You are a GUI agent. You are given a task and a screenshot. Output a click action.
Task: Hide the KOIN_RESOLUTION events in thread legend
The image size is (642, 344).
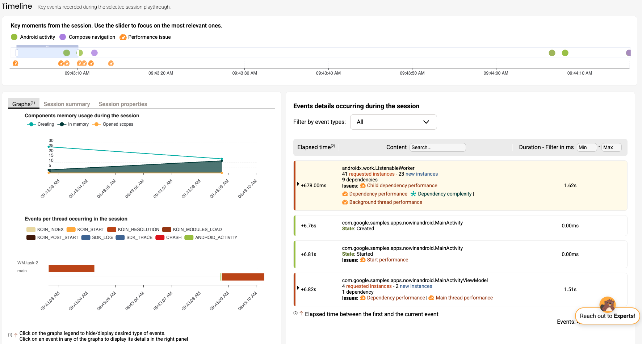133,230
